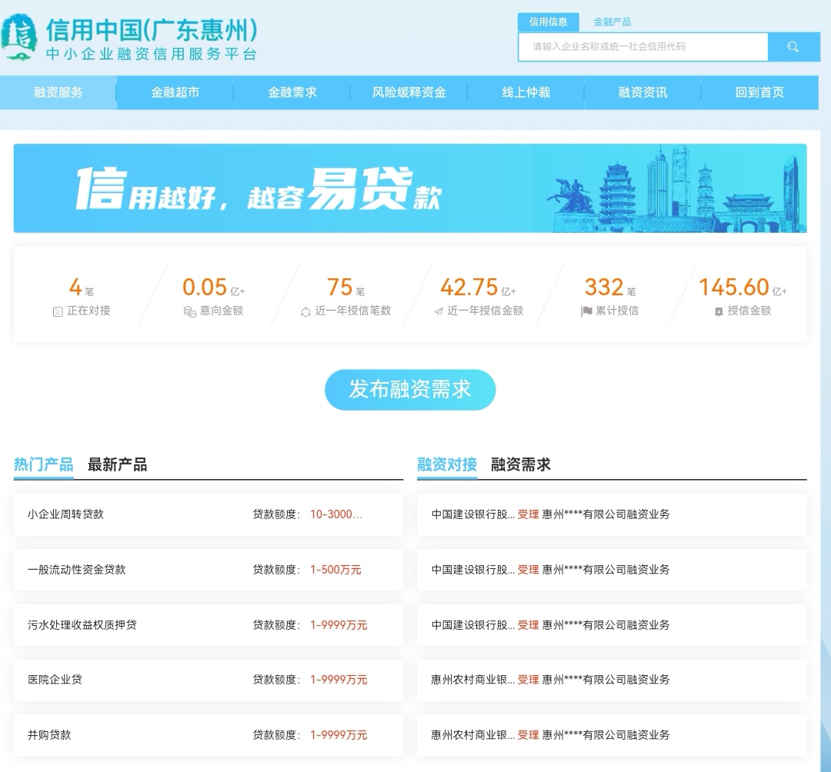The width and height of the screenshot is (831, 772).
Task: Click the search magnifier icon
Action: coord(793,47)
